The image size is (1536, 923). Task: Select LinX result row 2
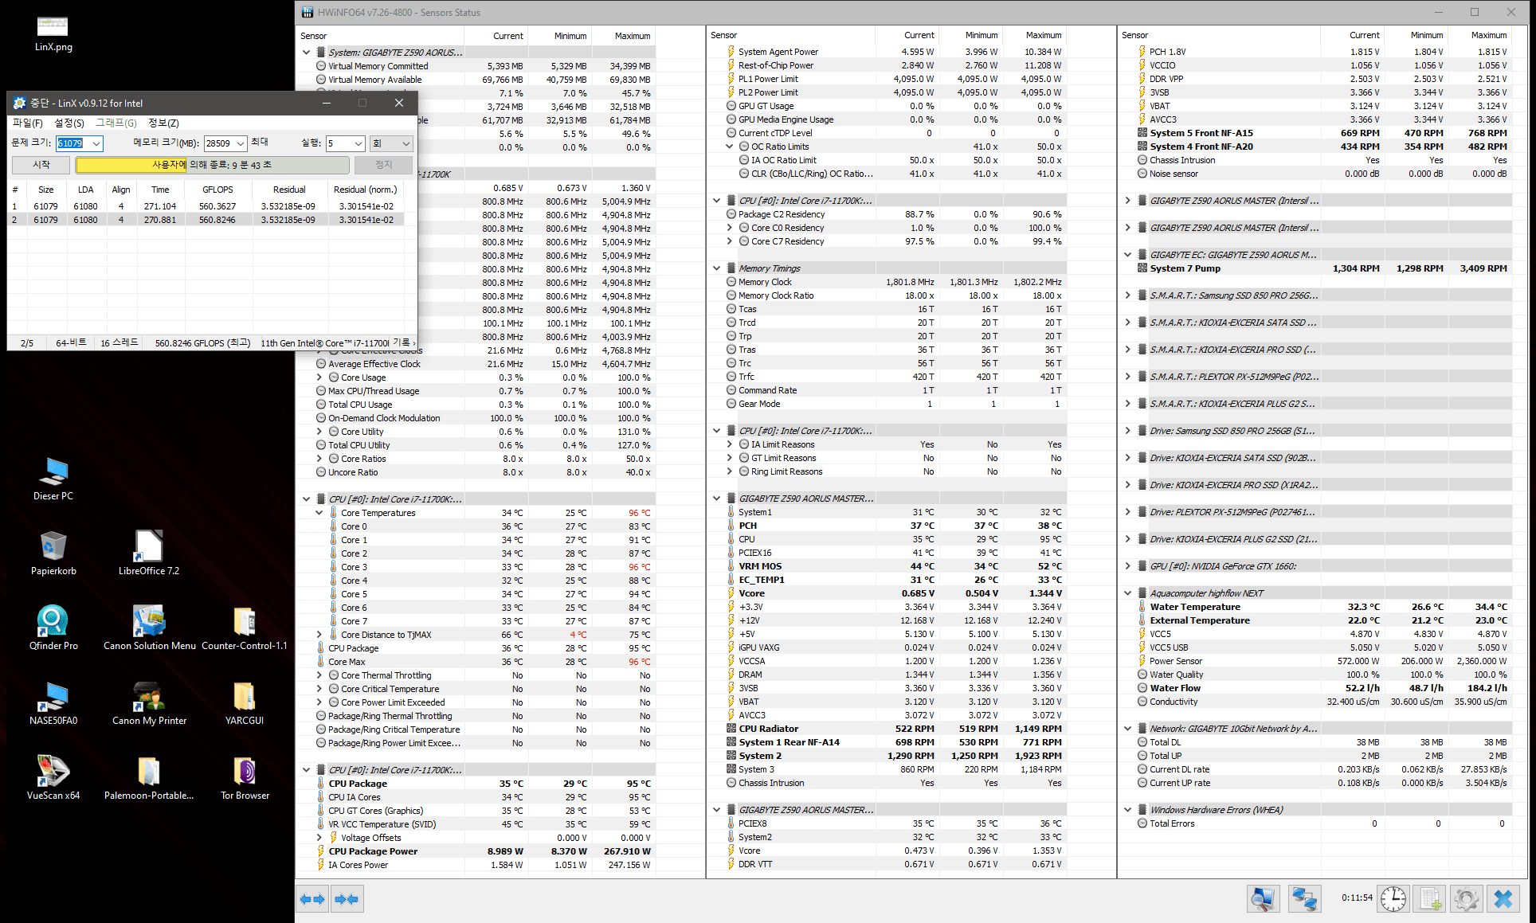(206, 220)
